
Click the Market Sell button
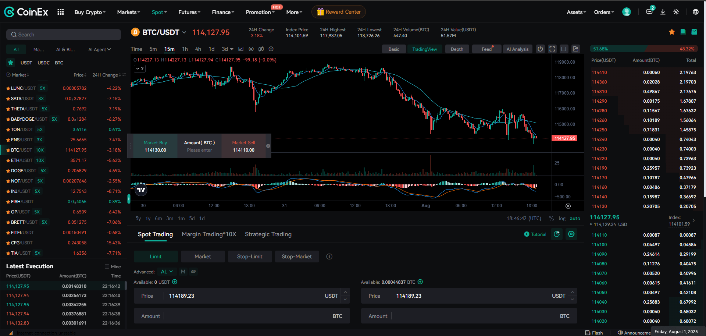(x=243, y=146)
